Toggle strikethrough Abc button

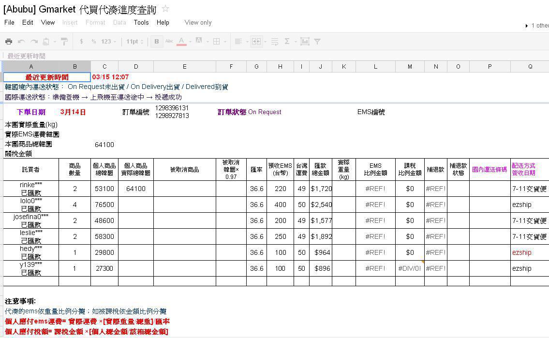tap(169, 41)
